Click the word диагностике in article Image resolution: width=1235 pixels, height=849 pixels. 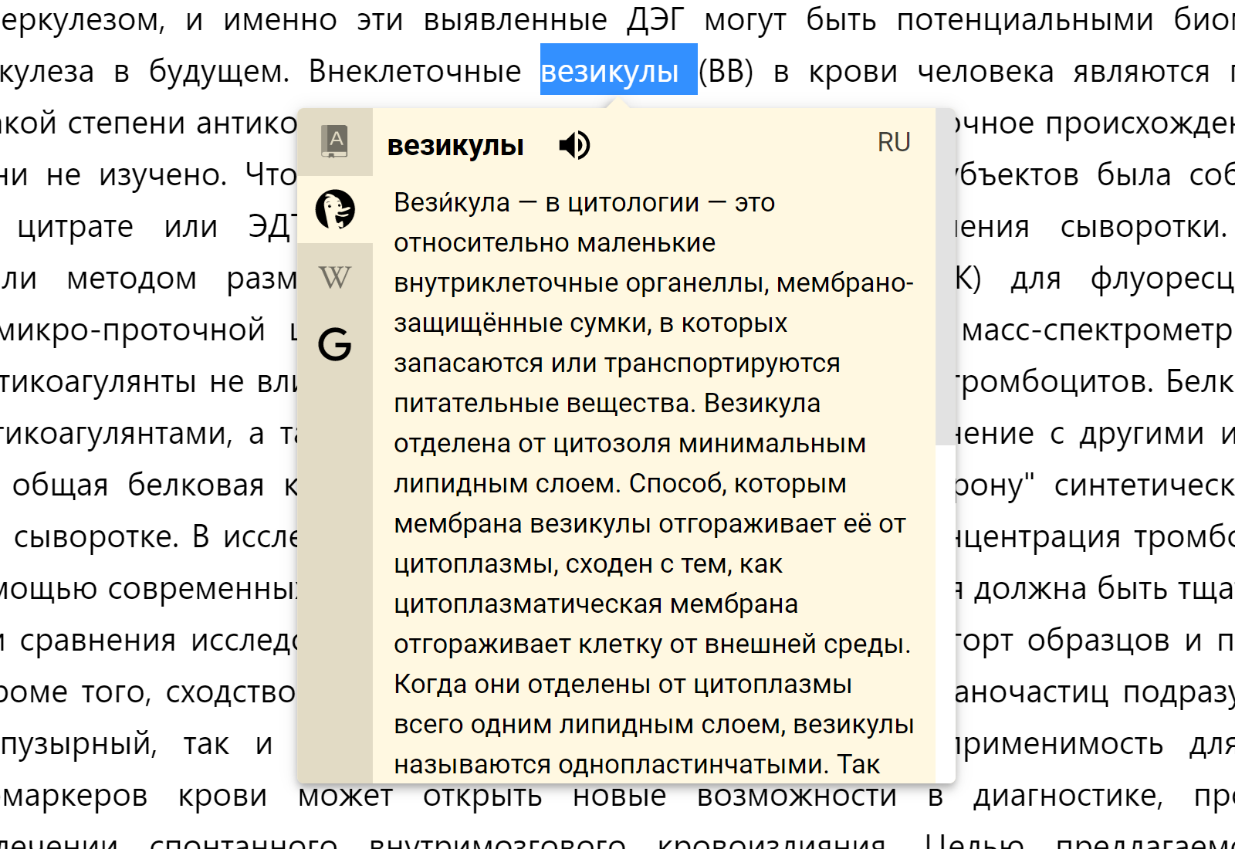pos(1068,795)
